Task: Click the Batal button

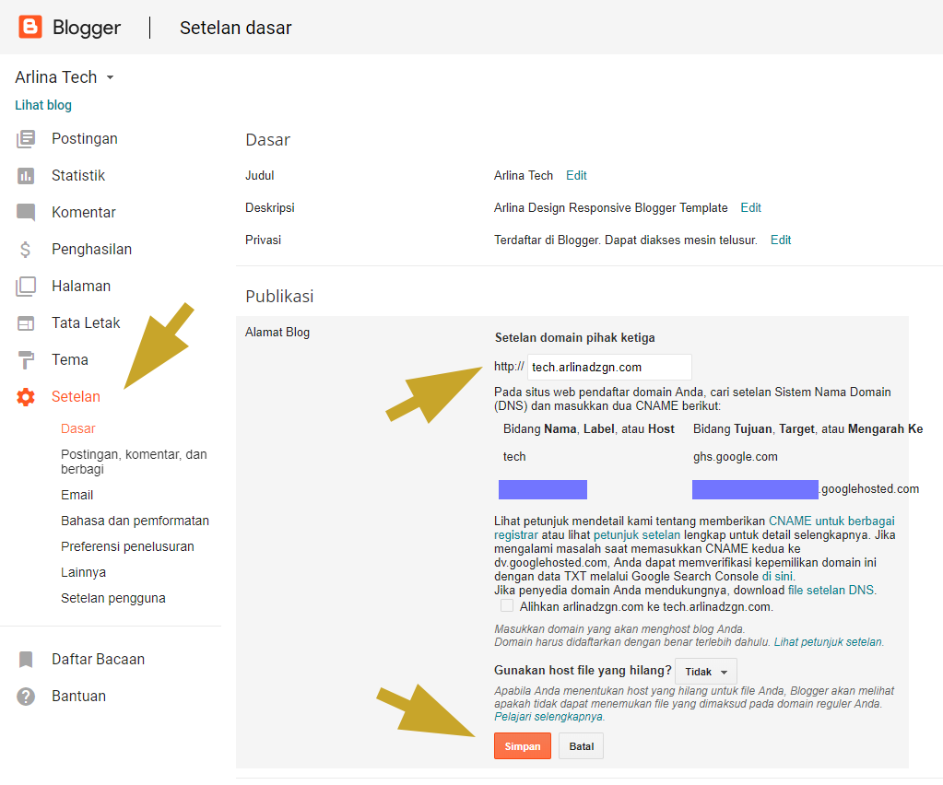Action: 581,746
